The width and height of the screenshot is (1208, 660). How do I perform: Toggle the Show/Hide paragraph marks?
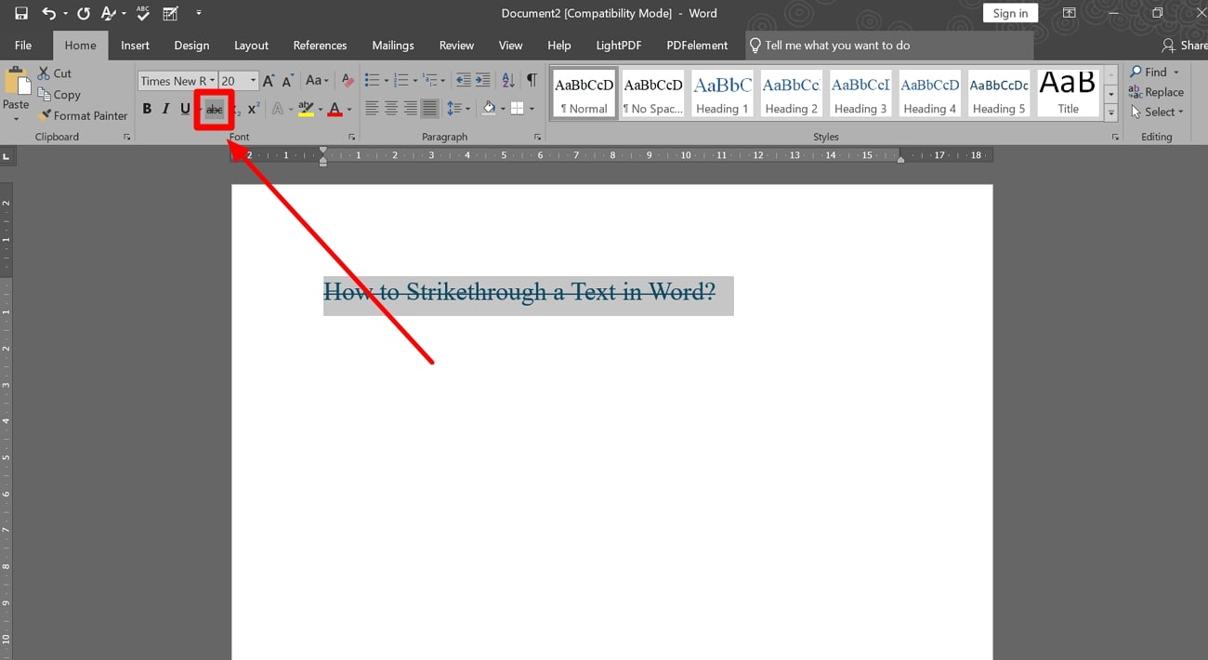pyautogui.click(x=532, y=80)
